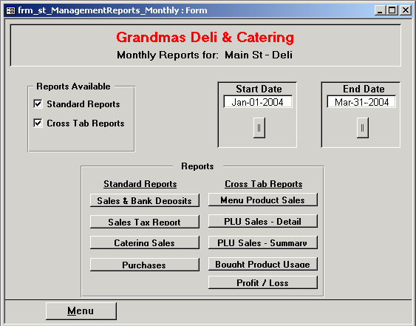This screenshot has width=416, height=326.
Task: Click the End Date input field
Action: pyautogui.click(x=361, y=102)
